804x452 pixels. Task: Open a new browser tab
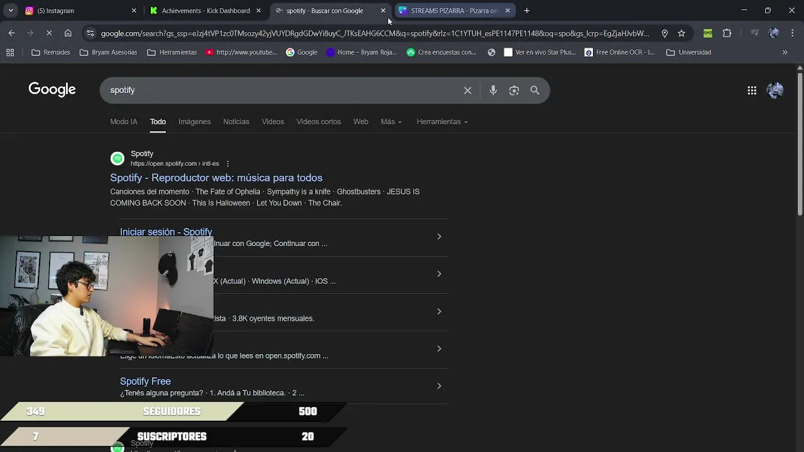(x=527, y=11)
